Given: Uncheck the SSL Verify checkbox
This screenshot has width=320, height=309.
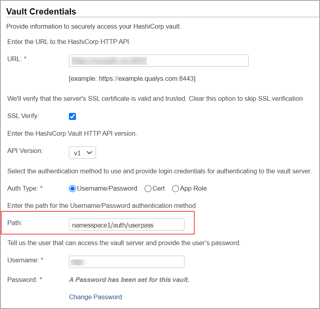Looking at the screenshot, I should pyautogui.click(x=72, y=116).
